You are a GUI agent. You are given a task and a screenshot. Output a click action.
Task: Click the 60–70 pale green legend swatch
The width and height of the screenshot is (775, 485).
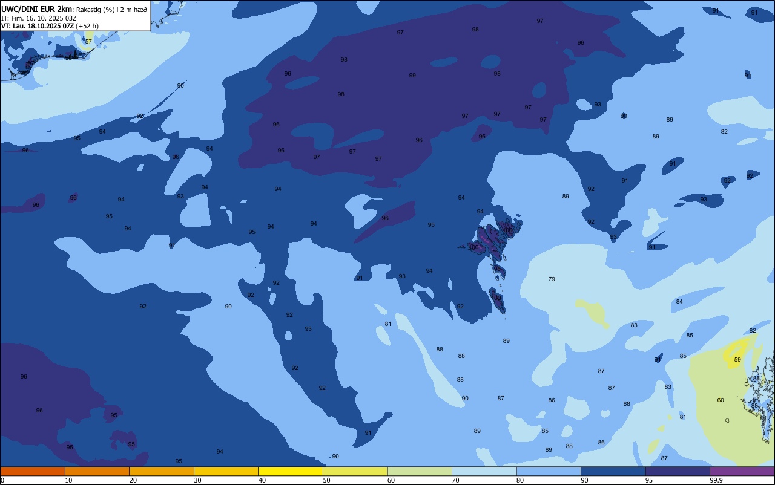coord(420,471)
